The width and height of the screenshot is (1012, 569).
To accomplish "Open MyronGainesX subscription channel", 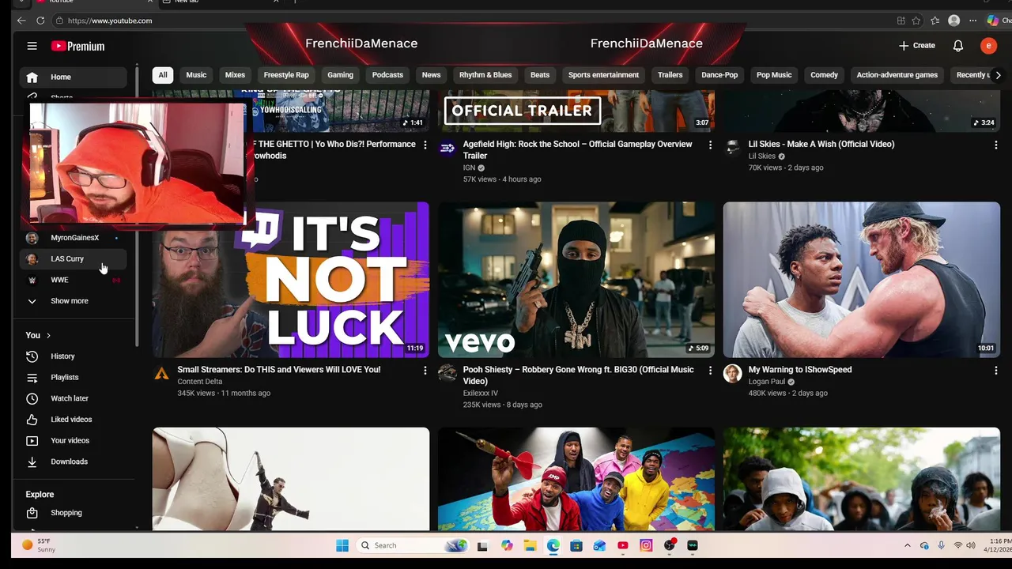I will pos(73,237).
